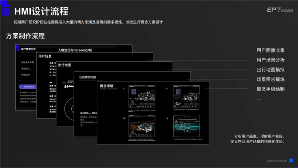Screen dimensions: 298x168
Task: Open the orange-glow SUV sketch thumbnail
Action: pos(142,126)
